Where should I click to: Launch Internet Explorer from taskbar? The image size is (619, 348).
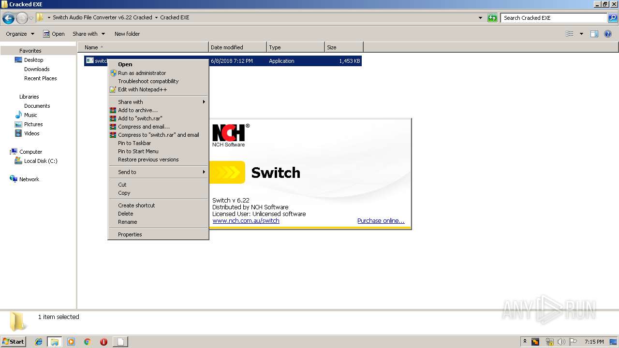pos(39,342)
